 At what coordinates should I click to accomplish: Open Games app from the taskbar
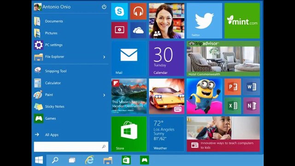(144, 160)
